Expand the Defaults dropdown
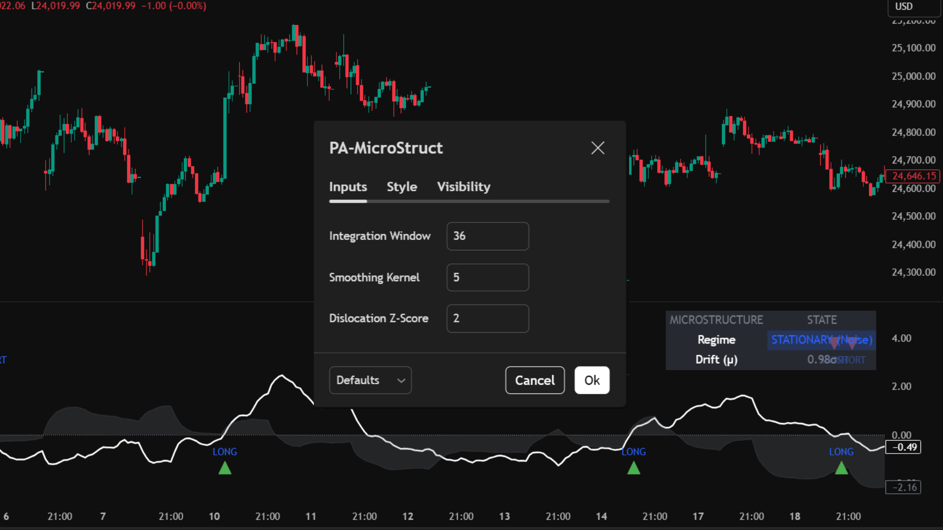Image resolution: width=943 pixels, height=530 pixels. (370, 380)
